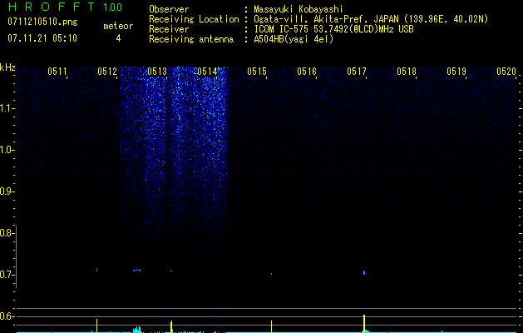The width and height of the screenshot is (523, 333).
Task: Click the cyan level bump between 0512 and 0513
Action: pyautogui.click(x=137, y=330)
